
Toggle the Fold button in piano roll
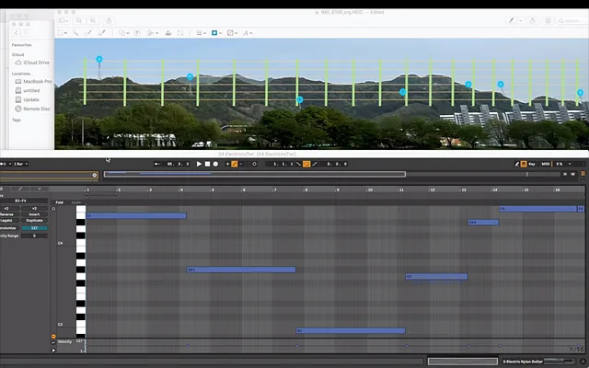coord(60,202)
